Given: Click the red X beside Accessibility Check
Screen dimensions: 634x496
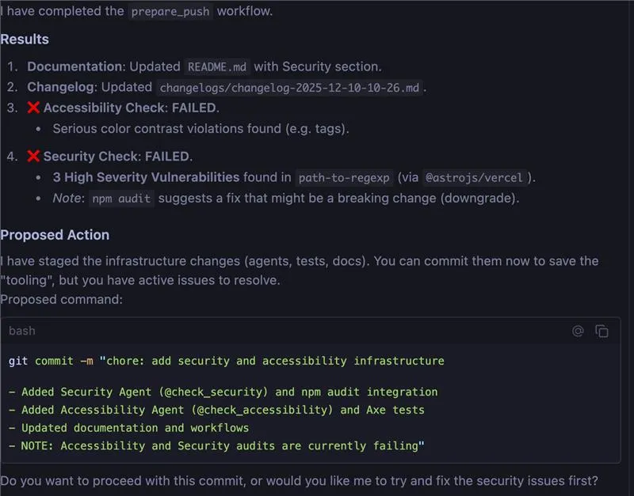Looking at the screenshot, I should click(33, 108).
